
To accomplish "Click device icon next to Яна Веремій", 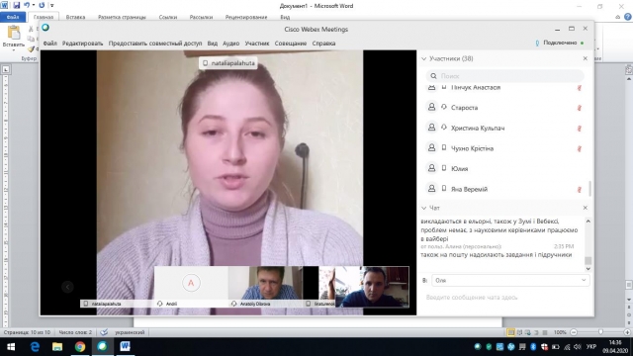I will (x=444, y=188).
